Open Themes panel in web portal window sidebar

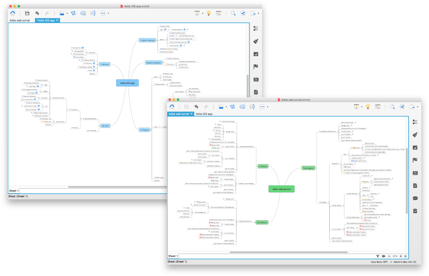(x=415, y=173)
